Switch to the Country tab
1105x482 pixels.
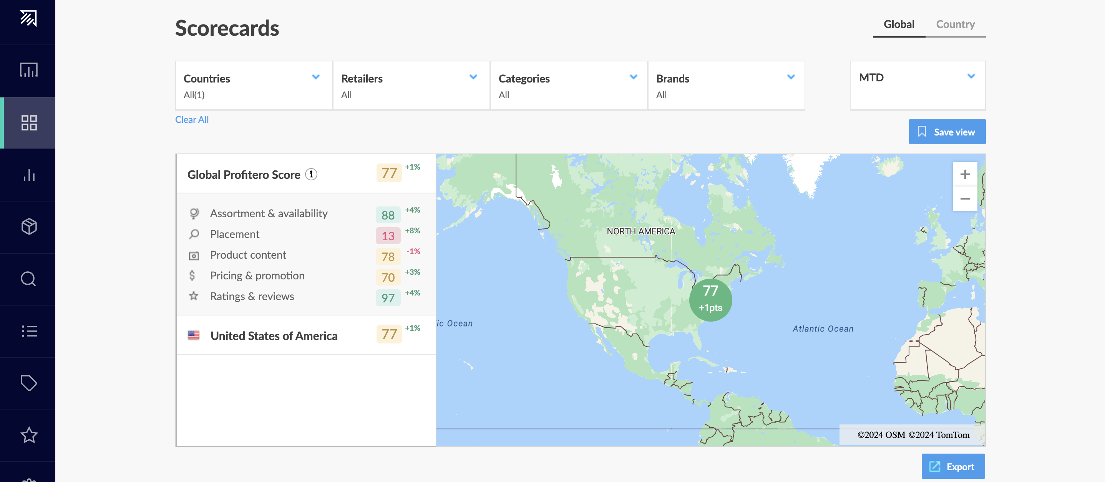coord(955,25)
